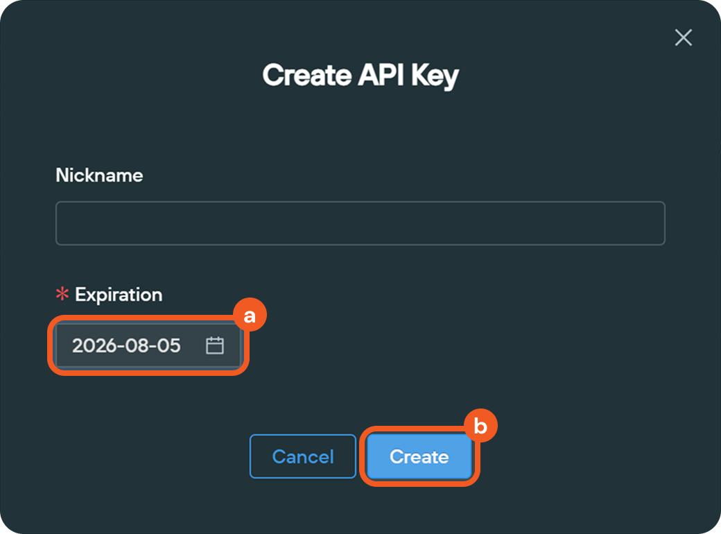Click the letter "N" of the Nickname label
721x534 pixels.
tap(62, 175)
